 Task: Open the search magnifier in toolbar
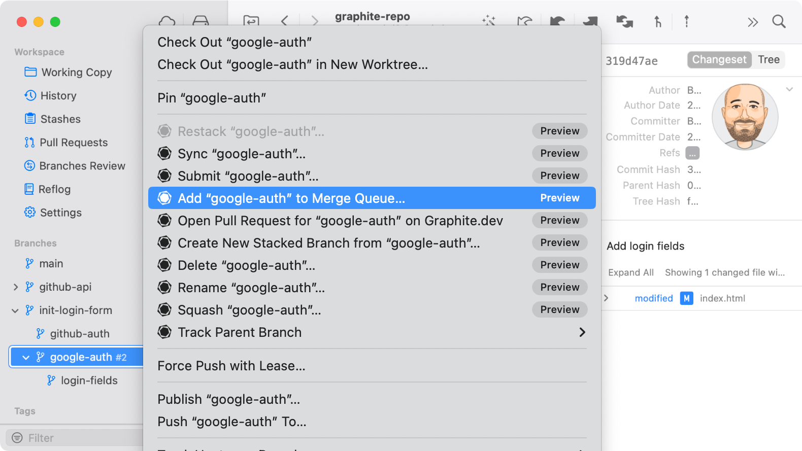tap(779, 22)
